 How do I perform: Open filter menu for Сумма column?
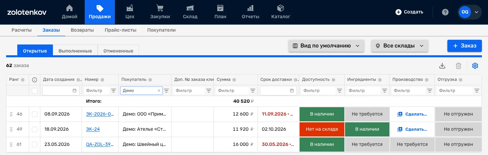253,91
